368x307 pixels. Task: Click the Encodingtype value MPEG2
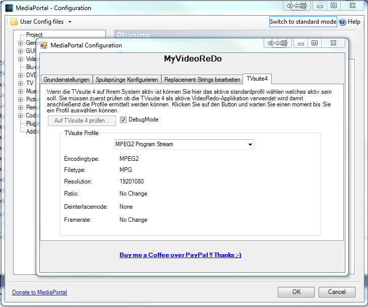129,159
